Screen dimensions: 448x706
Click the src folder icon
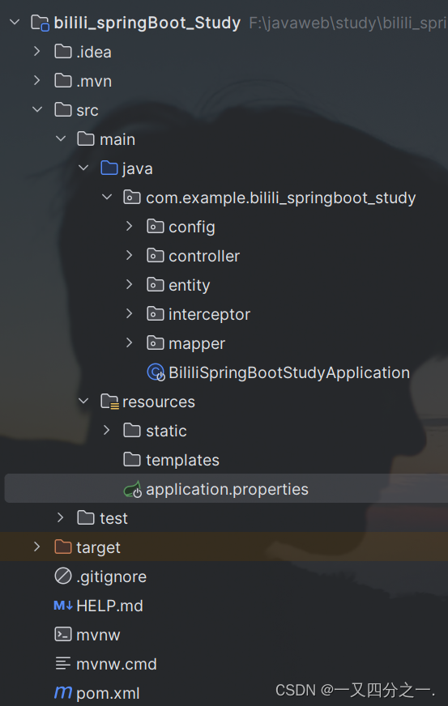click(x=63, y=109)
